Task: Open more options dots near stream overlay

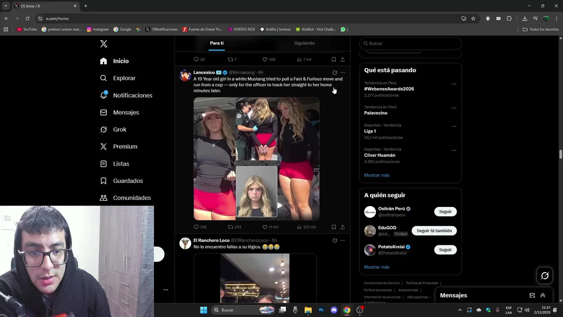Action: click(166, 290)
